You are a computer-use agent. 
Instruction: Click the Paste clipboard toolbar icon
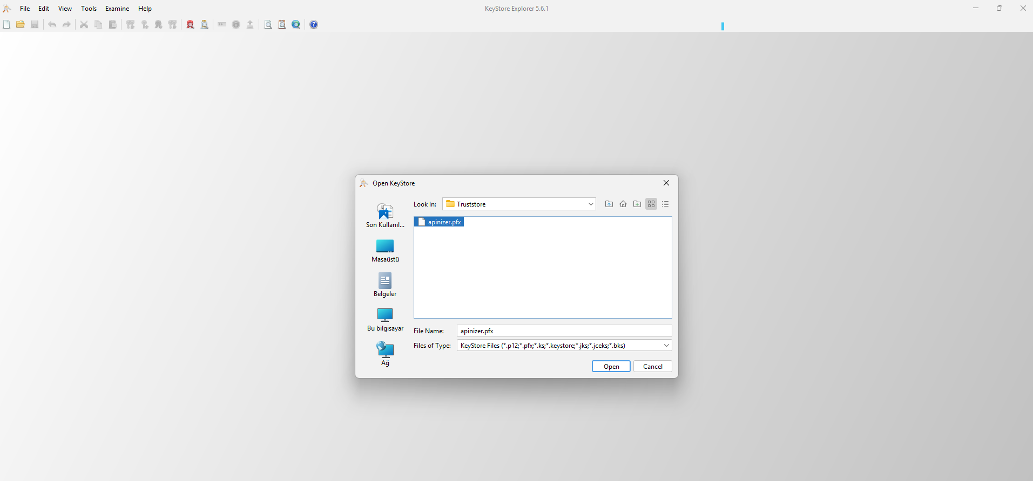(112, 24)
